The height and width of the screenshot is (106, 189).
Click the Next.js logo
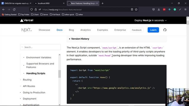pos(26,30)
